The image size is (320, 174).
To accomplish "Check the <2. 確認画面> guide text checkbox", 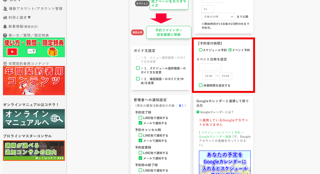I will (138, 79).
